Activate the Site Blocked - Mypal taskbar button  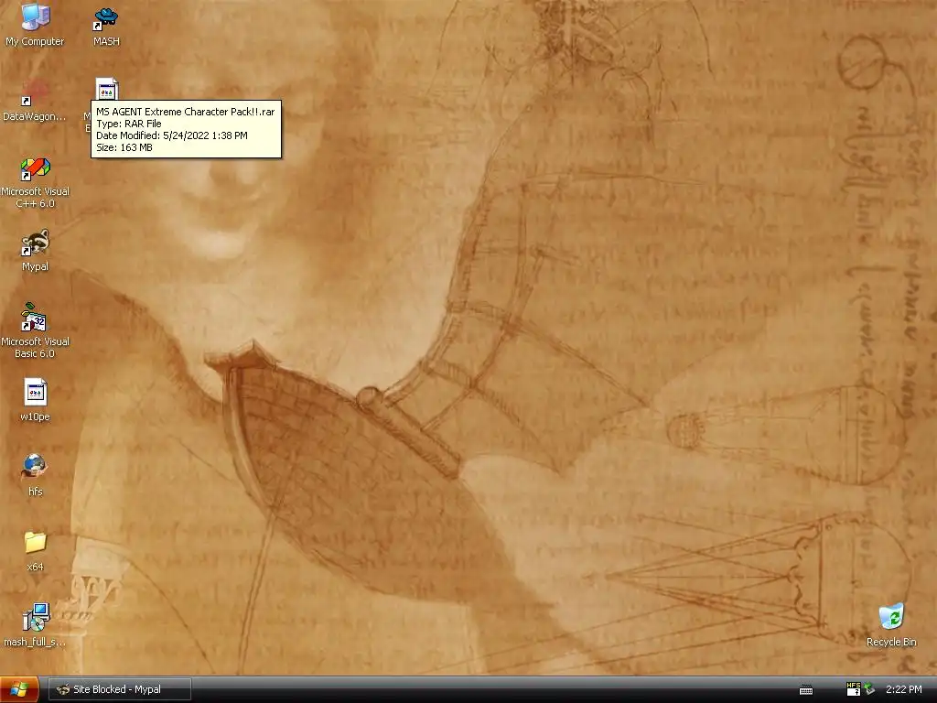120,689
